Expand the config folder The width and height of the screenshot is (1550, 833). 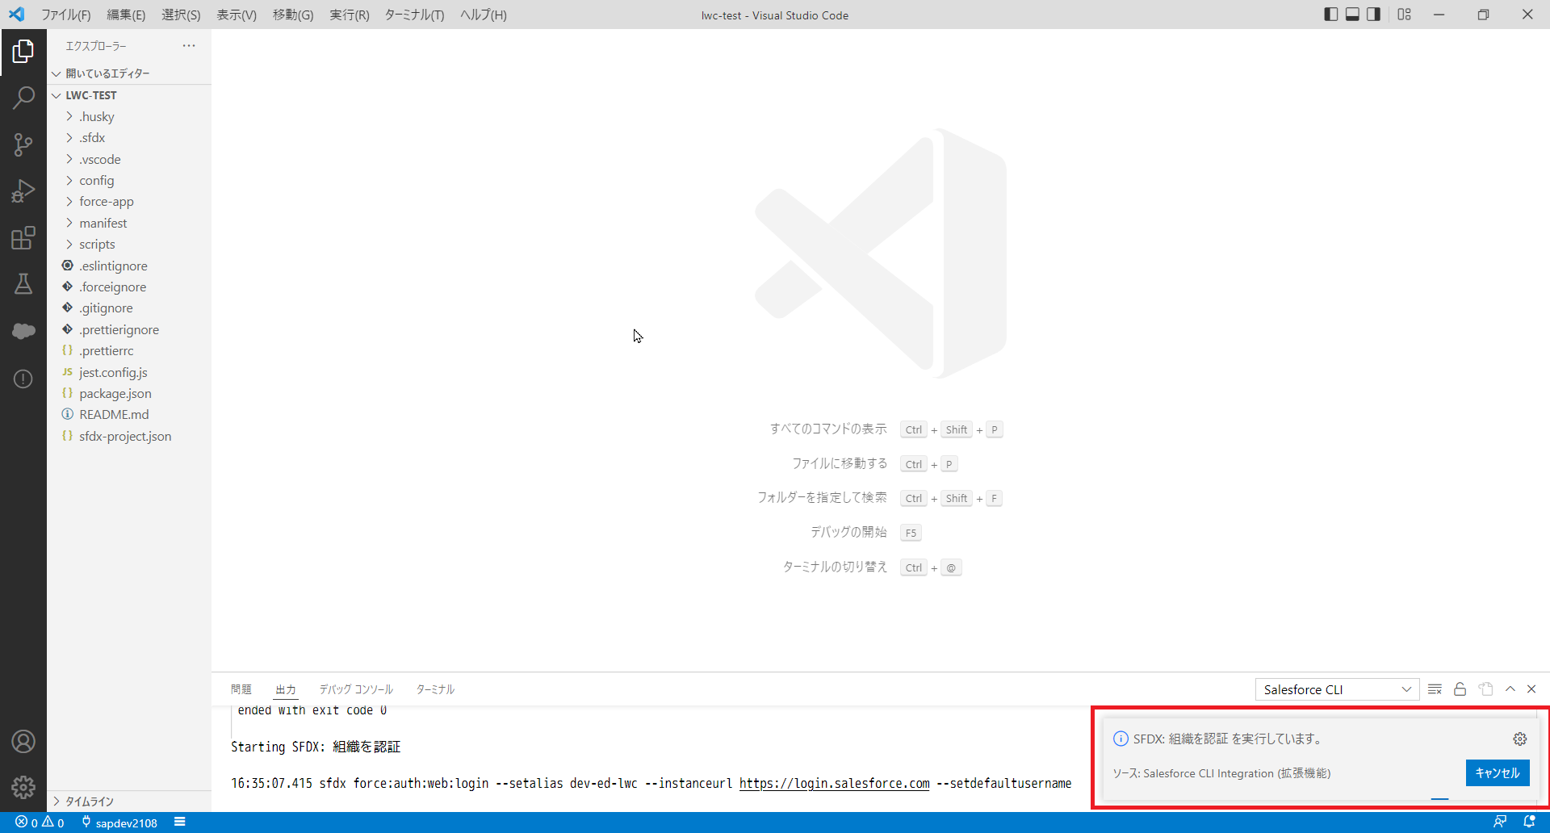tap(129, 180)
